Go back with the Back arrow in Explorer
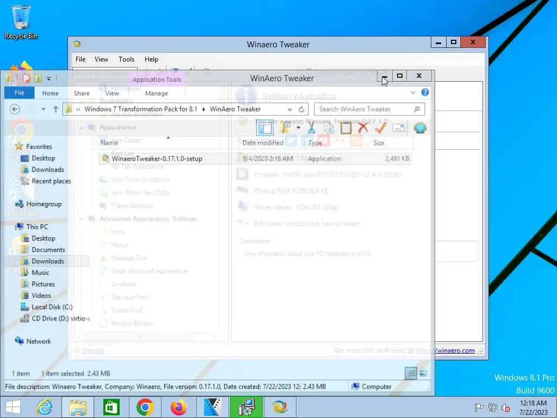Viewport: 557px width, 418px height. (15, 109)
